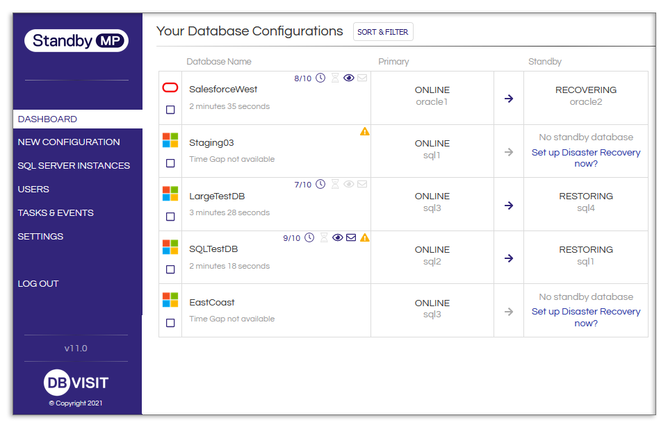
Task: Click the warning triangle on SQLTestDB row
Action: click(x=365, y=237)
